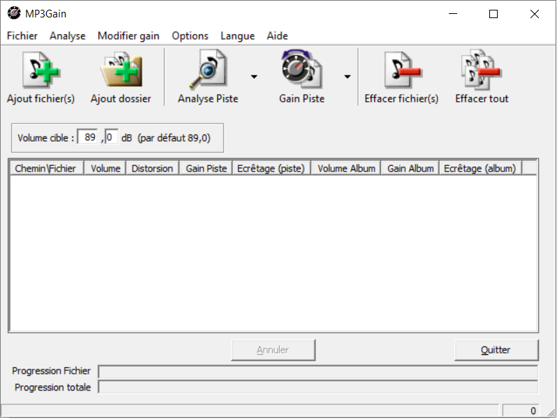Open the Fichier menu
Image resolution: width=557 pixels, height=419 pixels.
coord(22,36)
